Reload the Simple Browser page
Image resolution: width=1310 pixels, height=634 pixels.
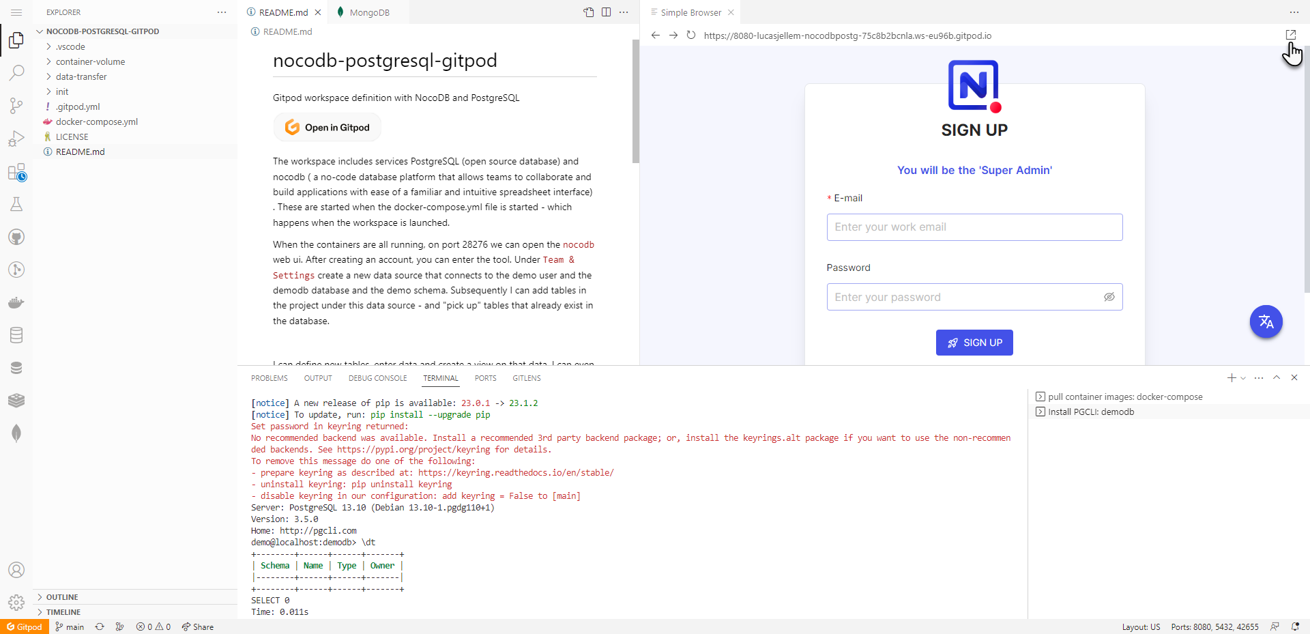[x=691, y=35]
